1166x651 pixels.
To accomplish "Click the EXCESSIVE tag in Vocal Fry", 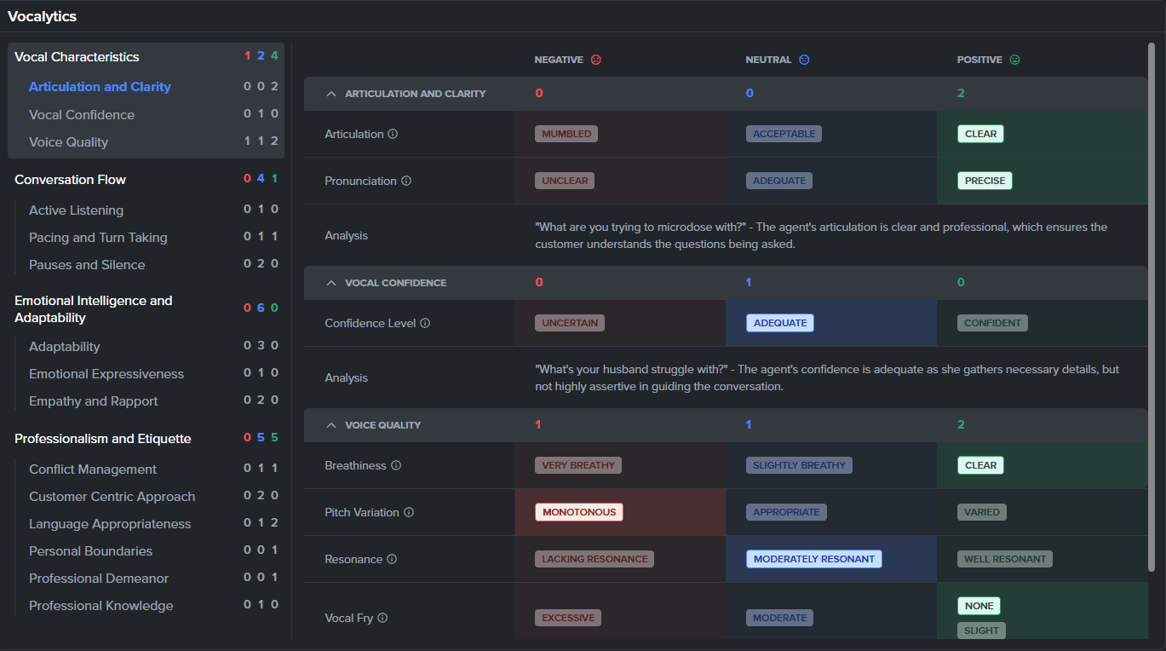I will pos(568,618).
